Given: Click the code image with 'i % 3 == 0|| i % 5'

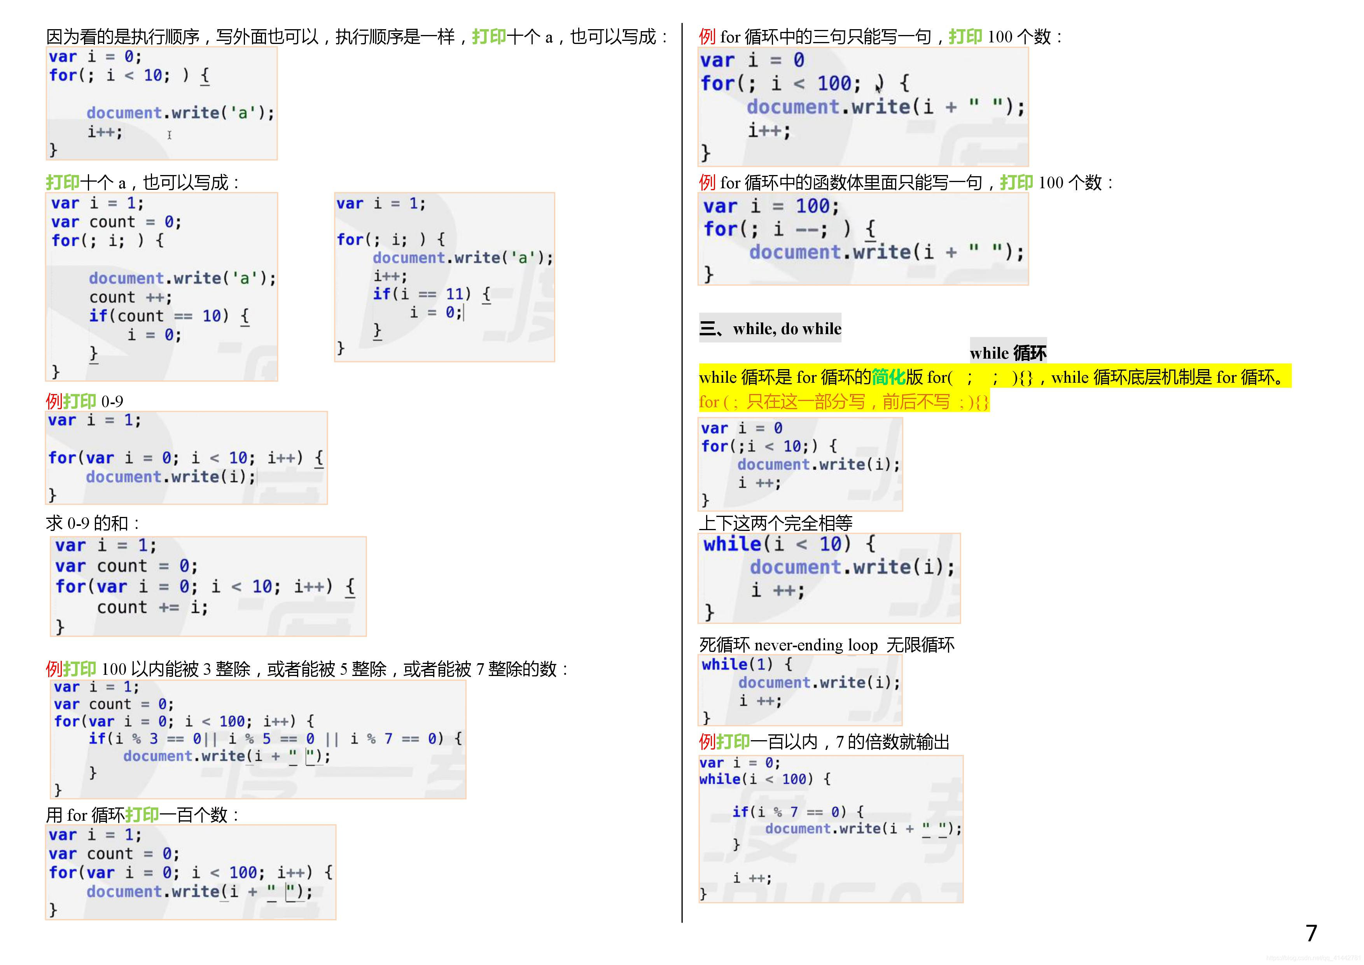Looking at the screenshot, I should point(259,739).
